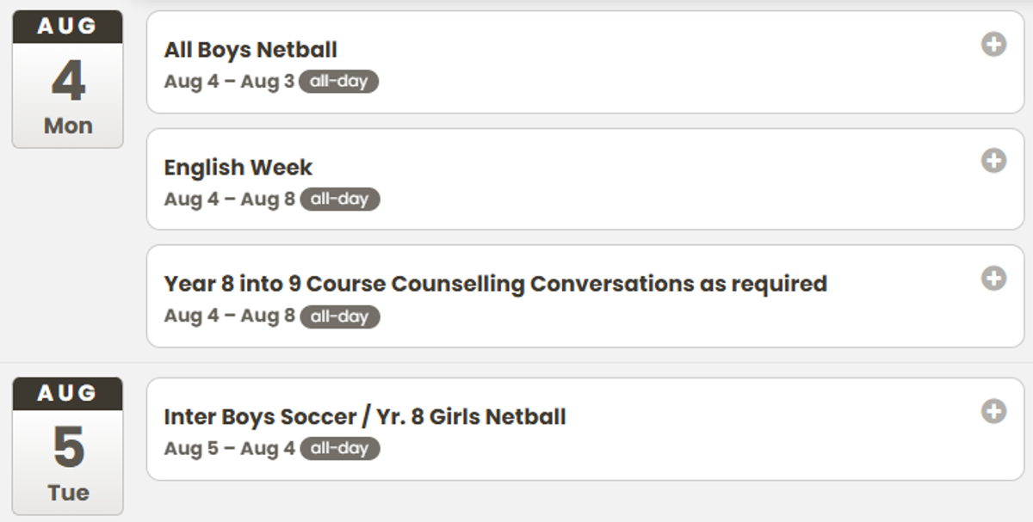Click Aug 4 – Aug 3 date range
Screen dimensions: 1033x522
(229, 82)
